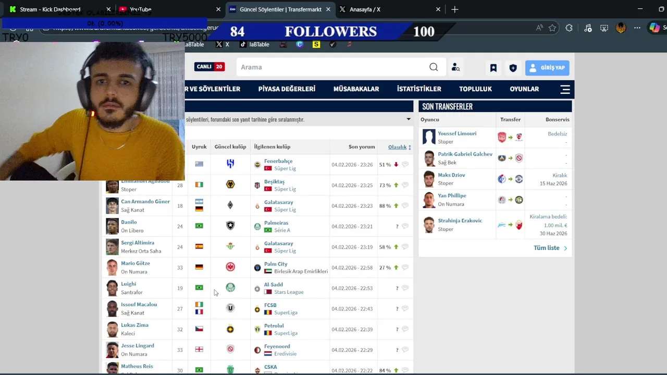Open comment bubble in the Fenerbahçe row
The image size is (667, 375).
[x=405, y=165]
